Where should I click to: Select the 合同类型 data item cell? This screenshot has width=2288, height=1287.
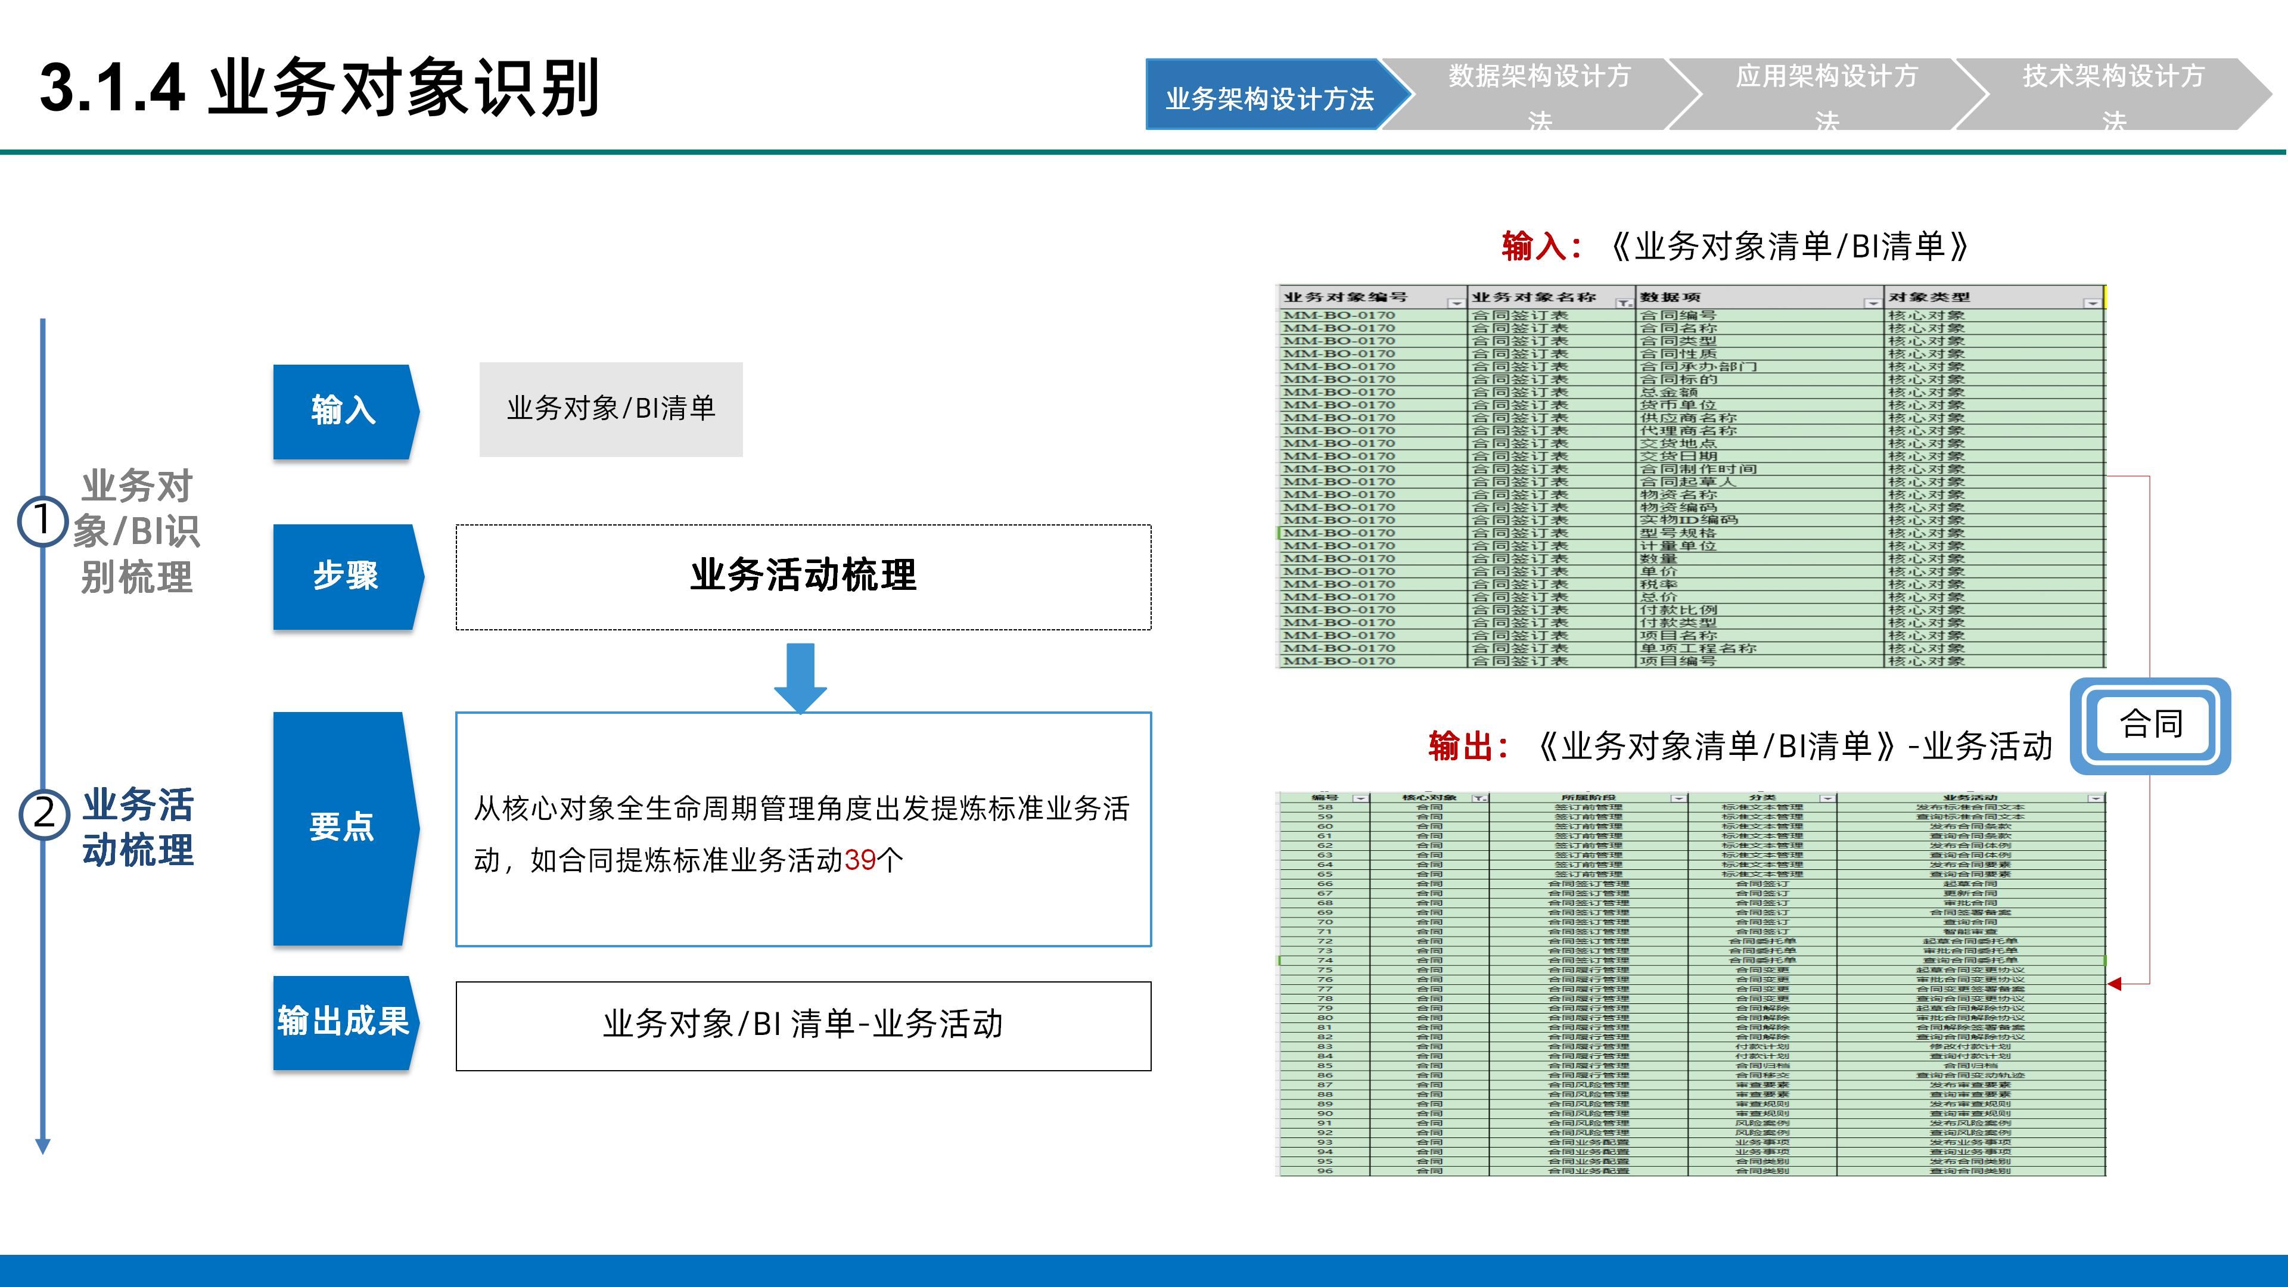(1761, 341)
